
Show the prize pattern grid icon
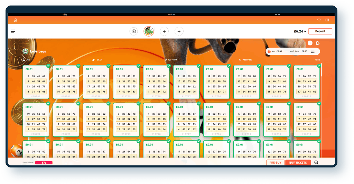[x=313, y=51]
